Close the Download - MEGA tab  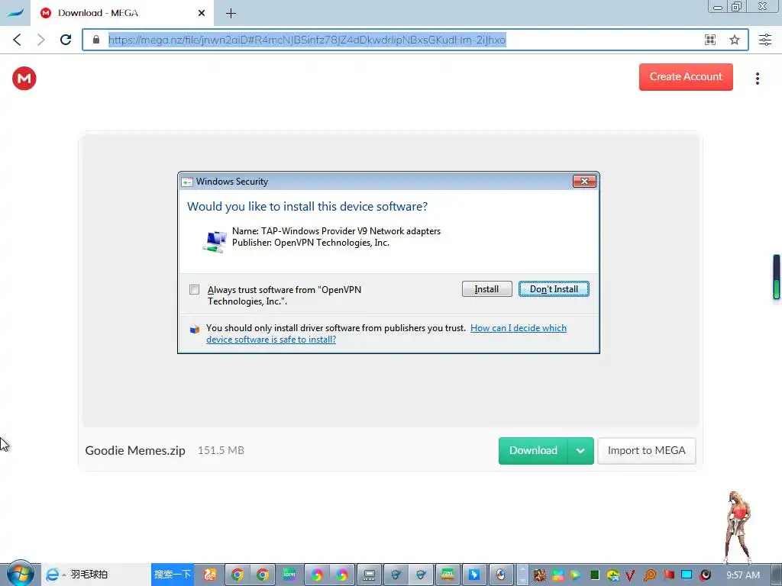(x=202, y=13)
